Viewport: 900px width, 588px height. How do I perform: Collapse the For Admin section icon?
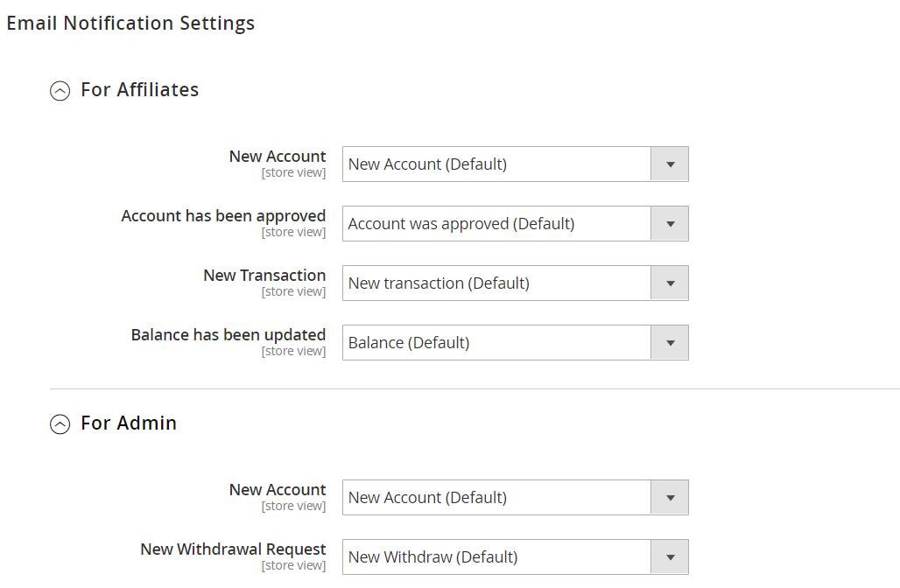(x=60, y=423)
